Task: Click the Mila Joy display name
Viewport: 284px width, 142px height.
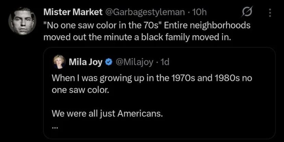Action: pos(86,62)
